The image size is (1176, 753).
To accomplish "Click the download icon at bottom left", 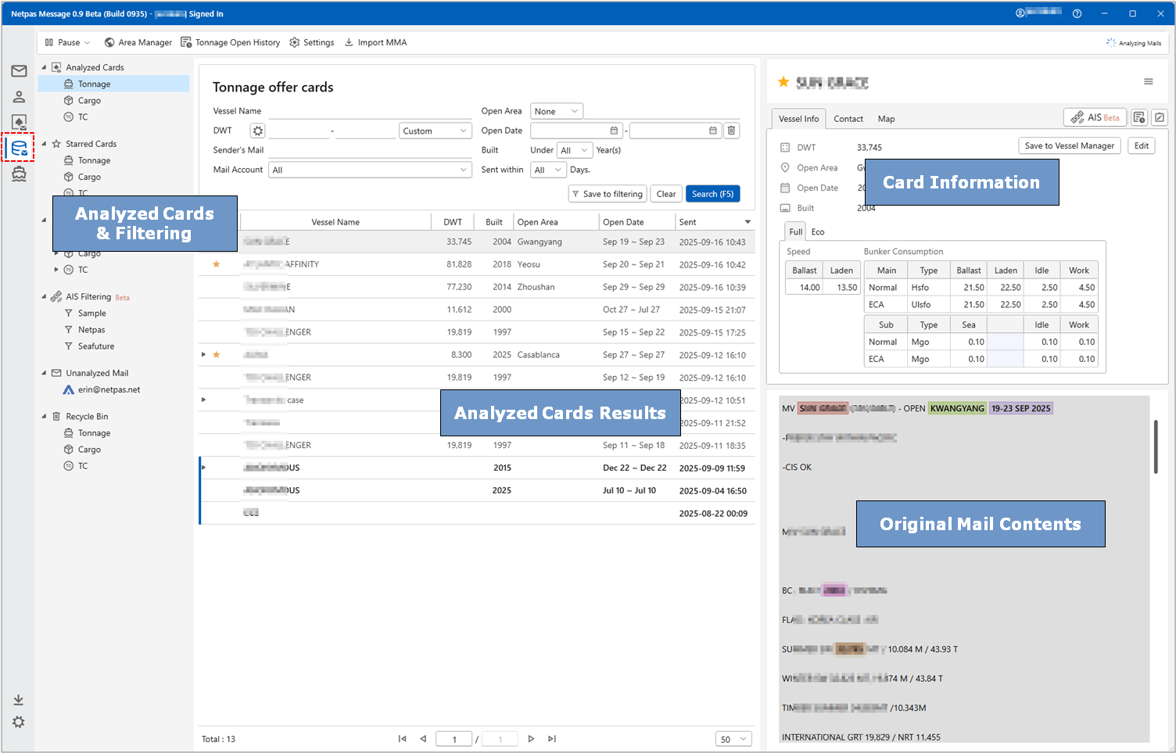I will (19, 700).
